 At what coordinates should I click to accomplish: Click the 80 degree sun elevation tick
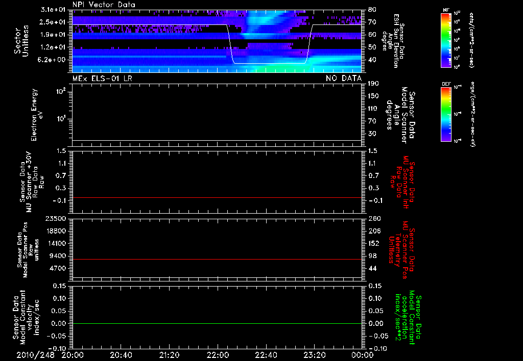372,10
